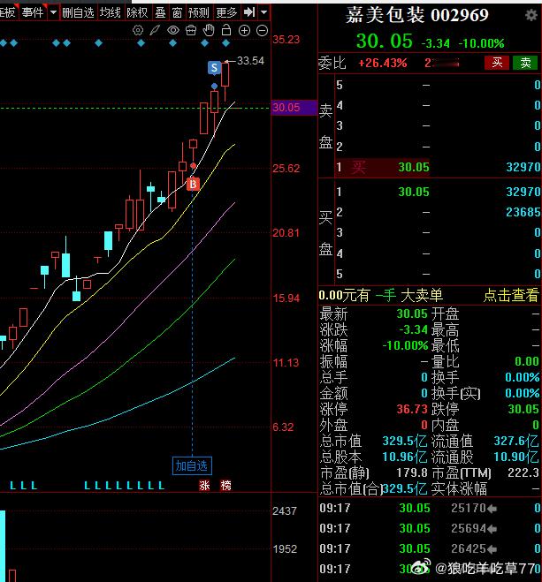Viewport: 542px width, 582px height.
Task: Click the 委比 +26.43% value
Action: pos(383,63)
